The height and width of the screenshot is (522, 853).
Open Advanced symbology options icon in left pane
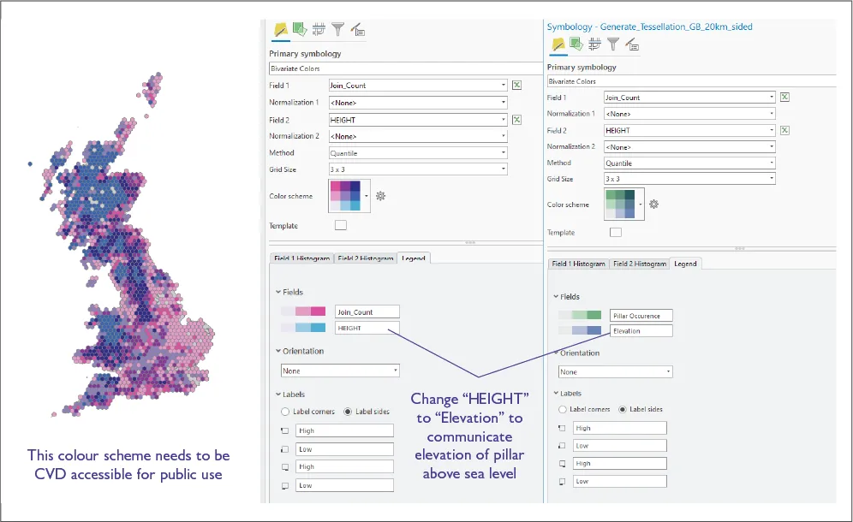(357, 31)
